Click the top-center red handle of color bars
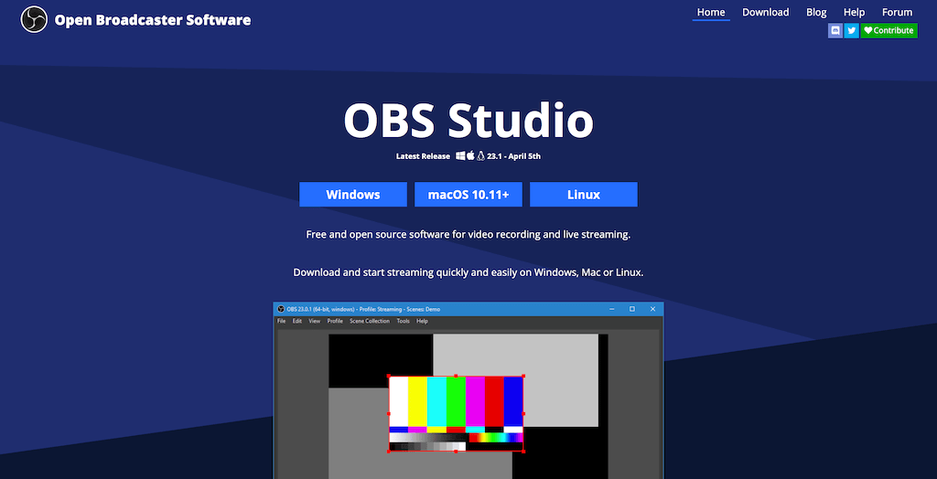 (x=456, y=376)
